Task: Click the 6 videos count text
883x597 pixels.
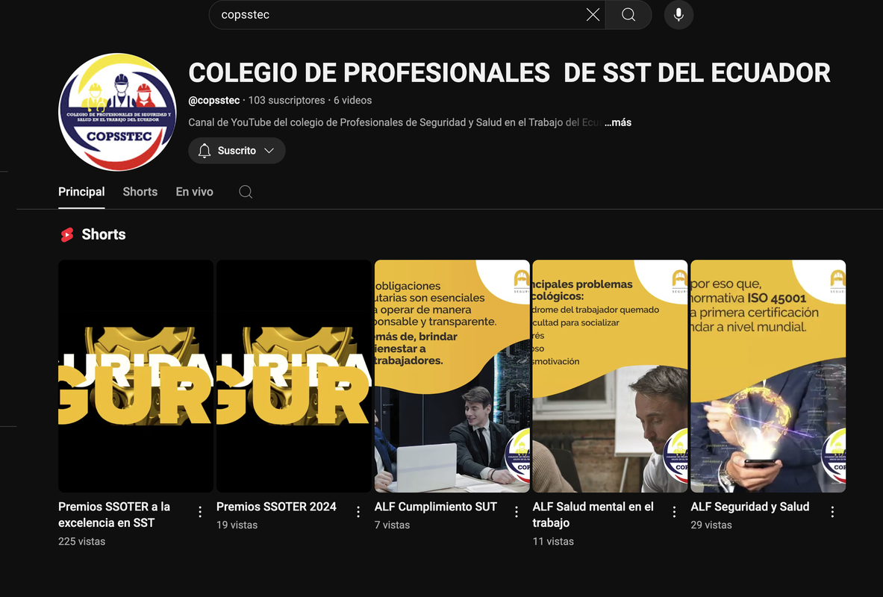Action: tap(352, 100)
